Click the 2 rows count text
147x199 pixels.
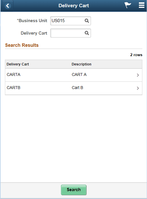[136, 55]
